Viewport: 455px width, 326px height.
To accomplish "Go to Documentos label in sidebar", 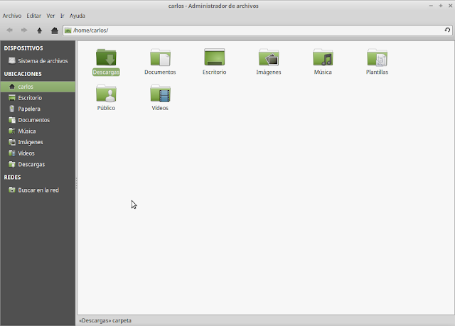I will (x=33, y=120).
